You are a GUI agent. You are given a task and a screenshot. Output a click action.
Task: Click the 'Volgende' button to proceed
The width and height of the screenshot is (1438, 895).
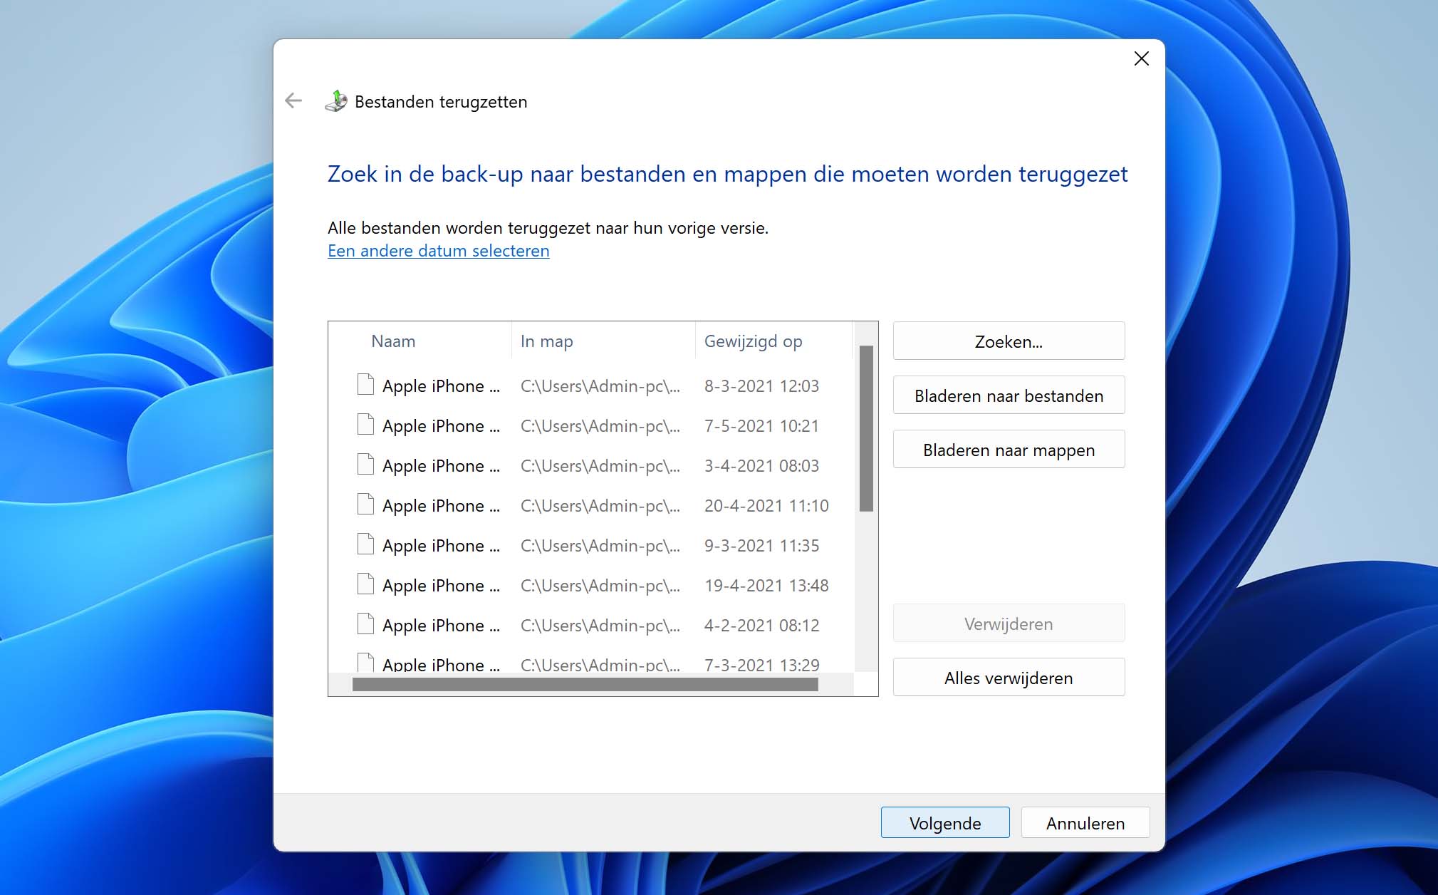pyautogui.click(x=944, y=823)
